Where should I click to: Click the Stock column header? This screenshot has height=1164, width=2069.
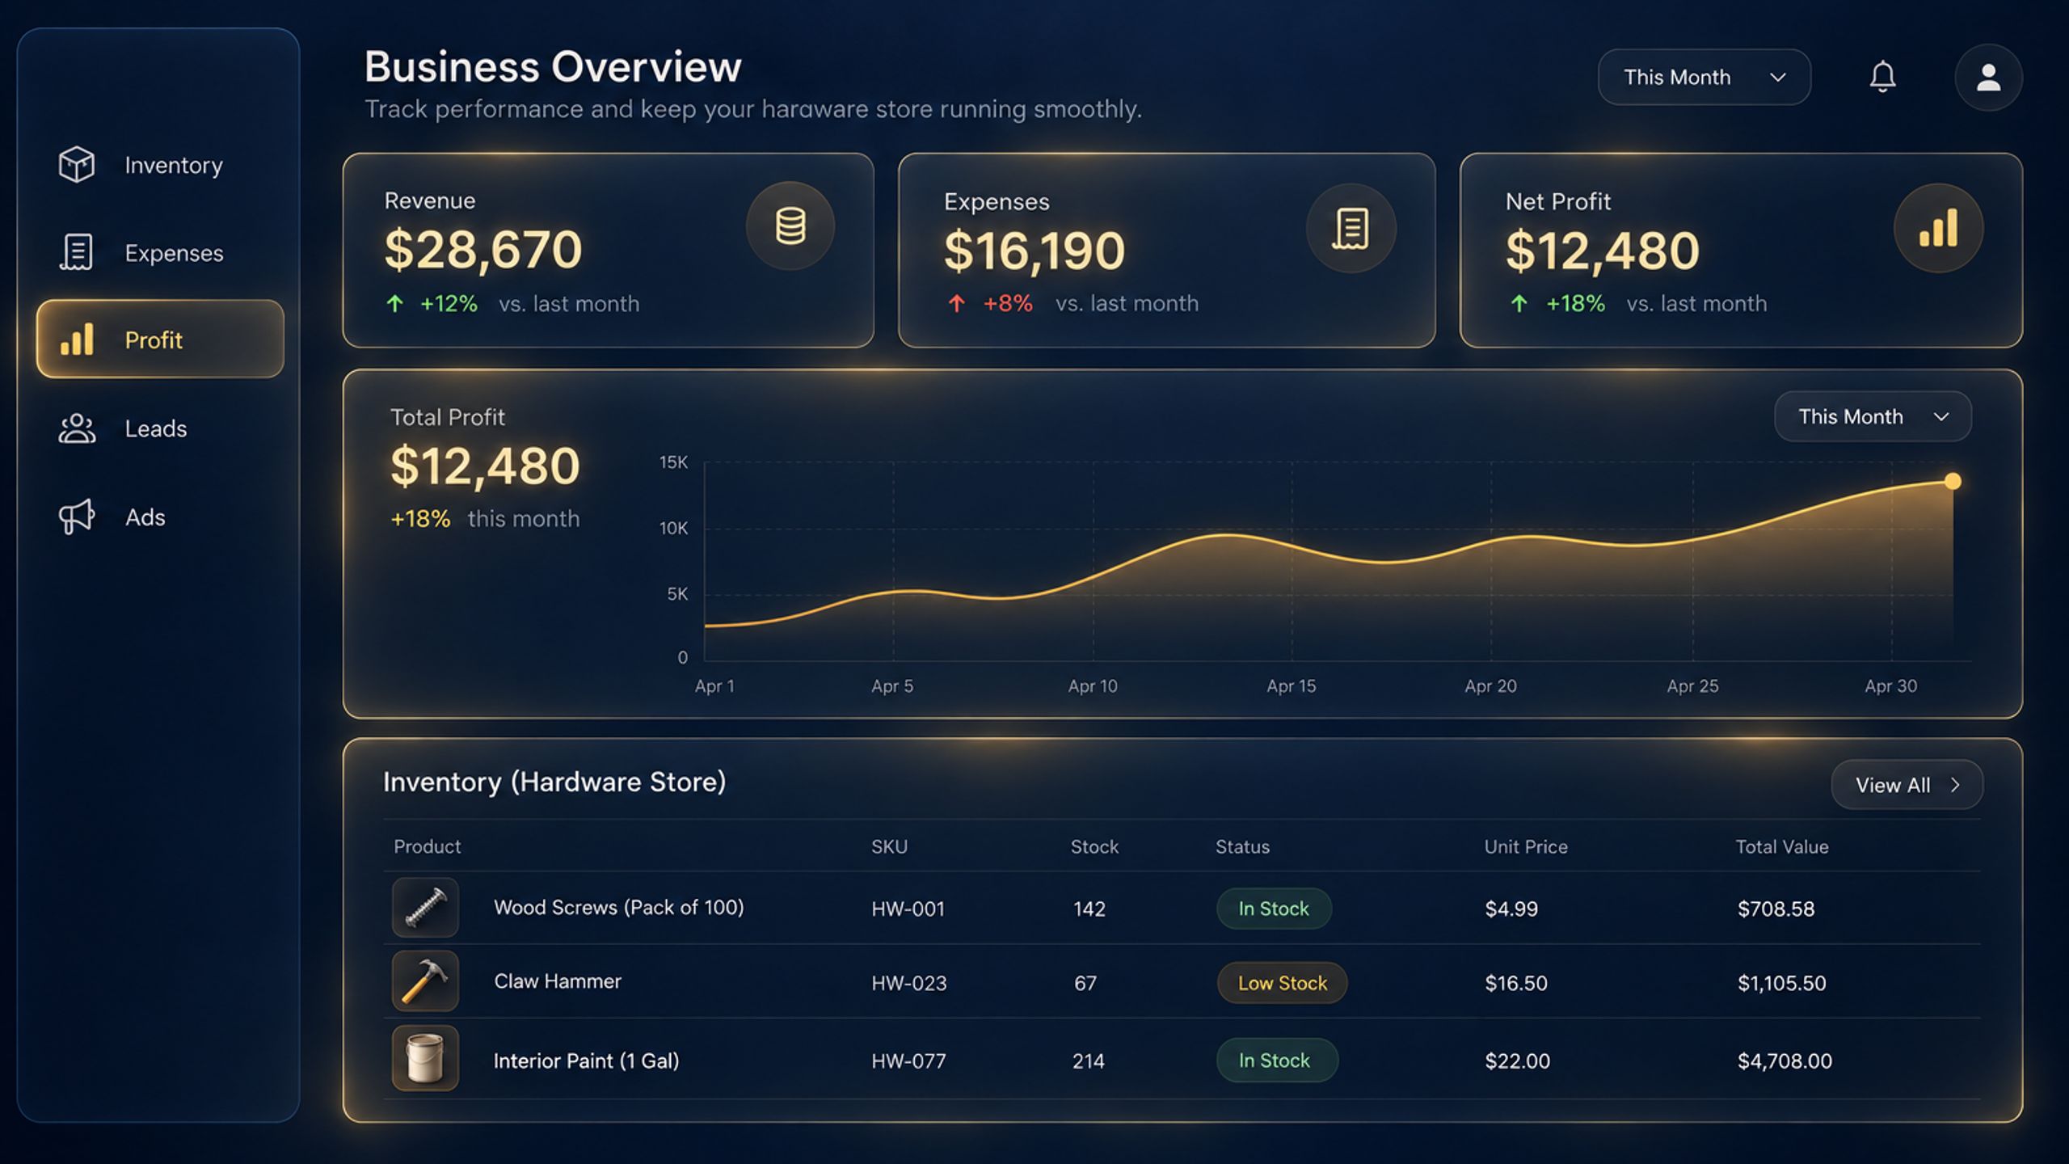coord(1094,846)
